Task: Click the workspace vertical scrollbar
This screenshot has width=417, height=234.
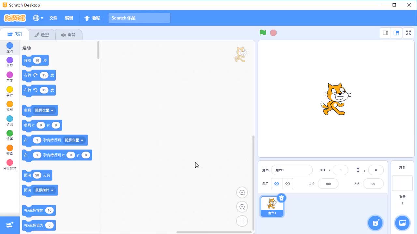Action: [253, 183]
